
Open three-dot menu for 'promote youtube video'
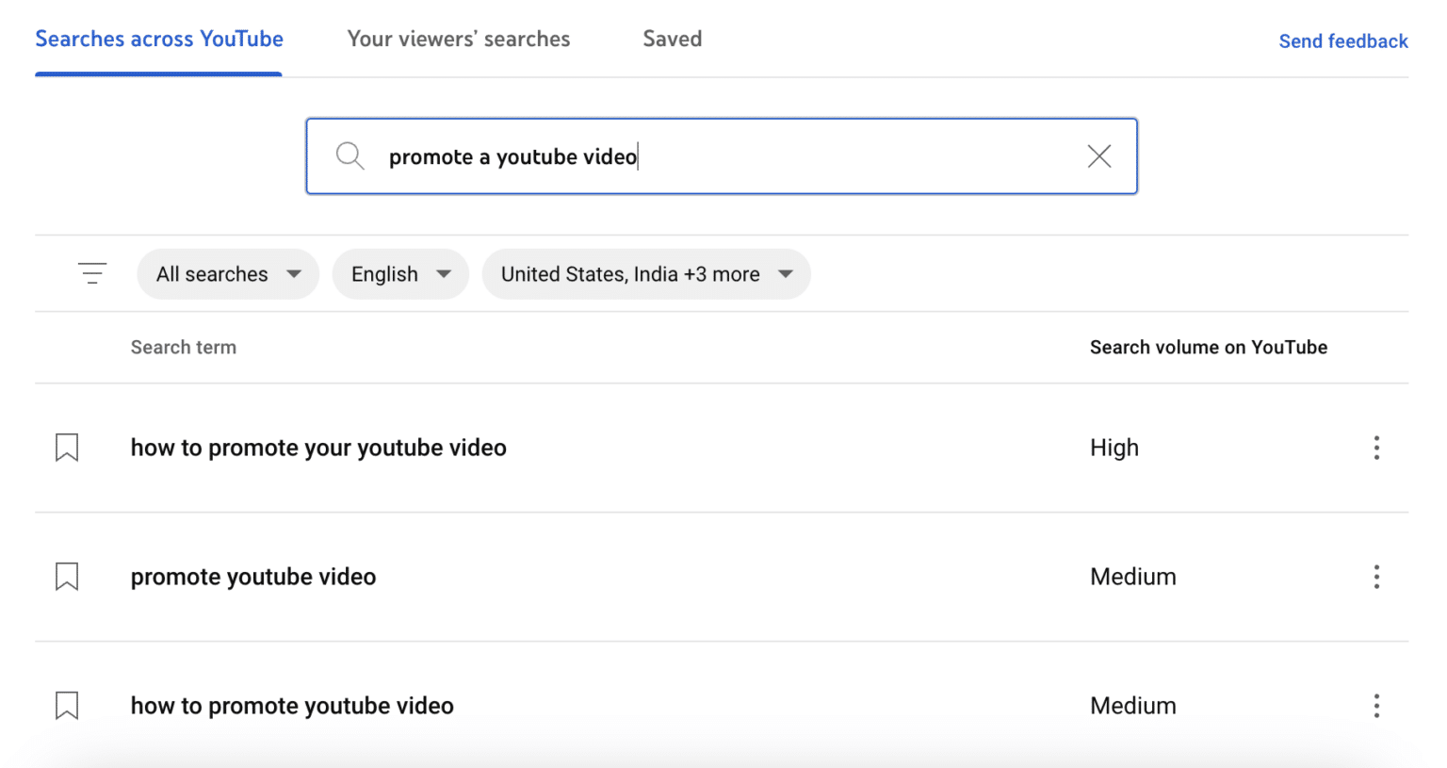(x=1376, y=577)
